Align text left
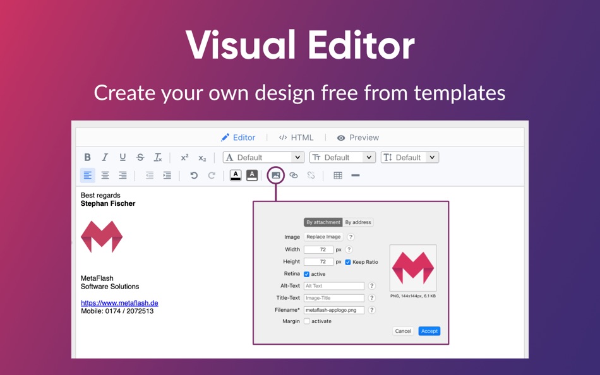Image resolution: width=600 pixels, height=375 pixels. (88, 176)
